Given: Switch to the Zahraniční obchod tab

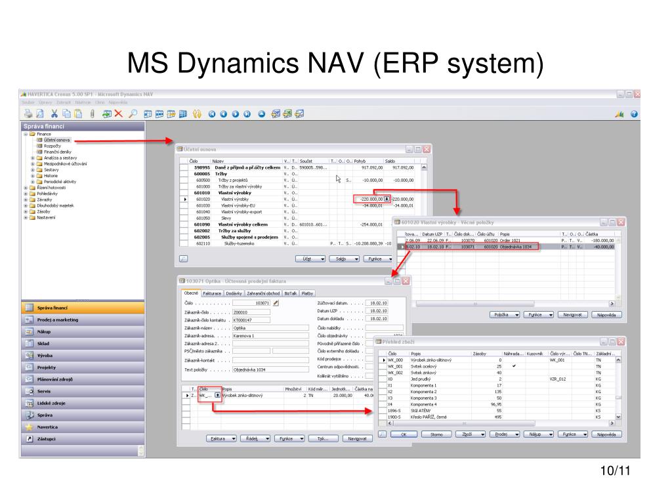Looking at the screenshot, I should click(263, 293).
